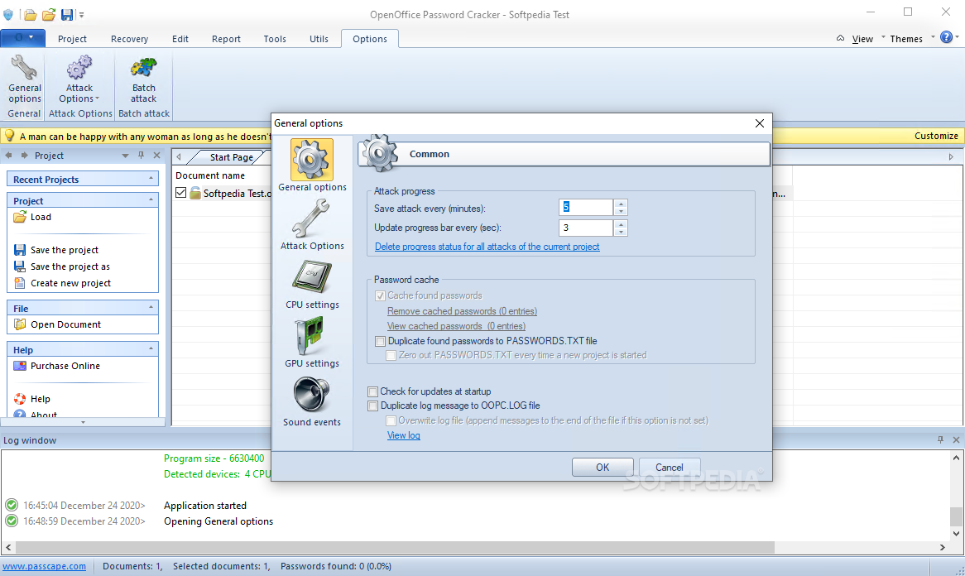
Task: Toggle Overwrite log file checkbox
Action: click(391, 421)
